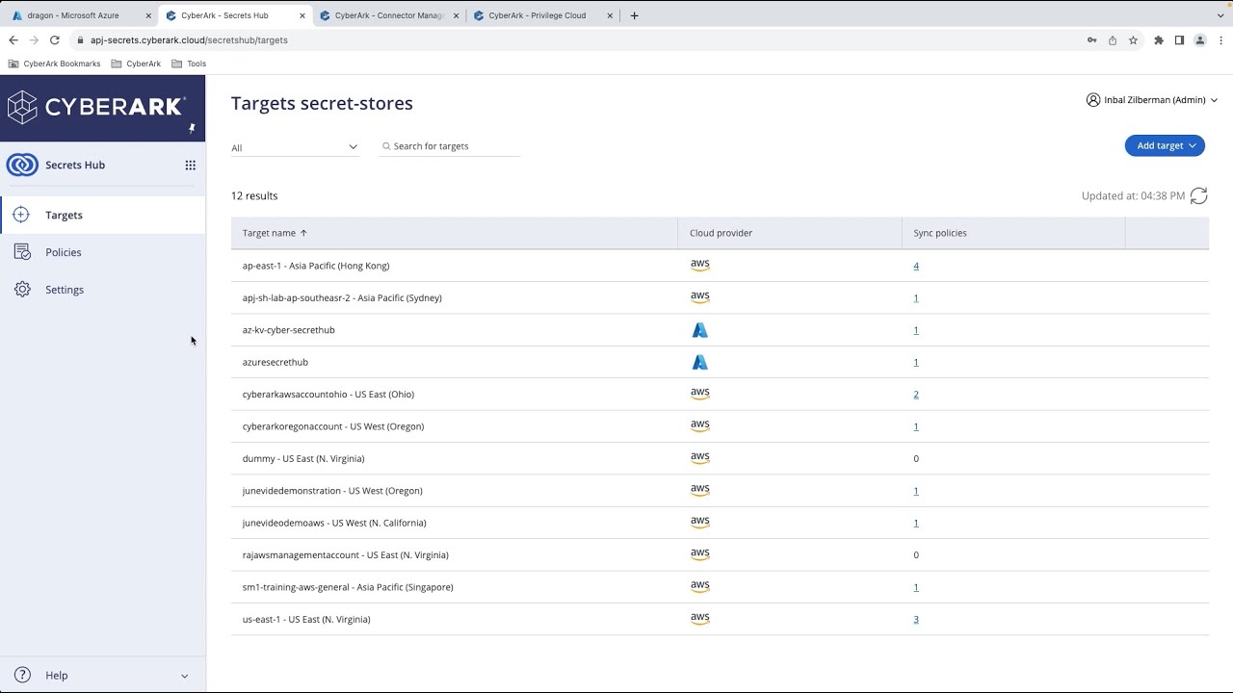Screen dimensions: 1233x693
Task: Open the CyberArk Bookmarks folder
Action: click(55, 64)
